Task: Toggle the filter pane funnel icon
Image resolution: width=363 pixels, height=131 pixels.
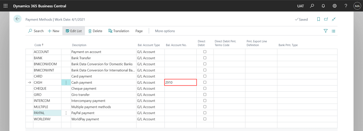Action: (326, 31)
